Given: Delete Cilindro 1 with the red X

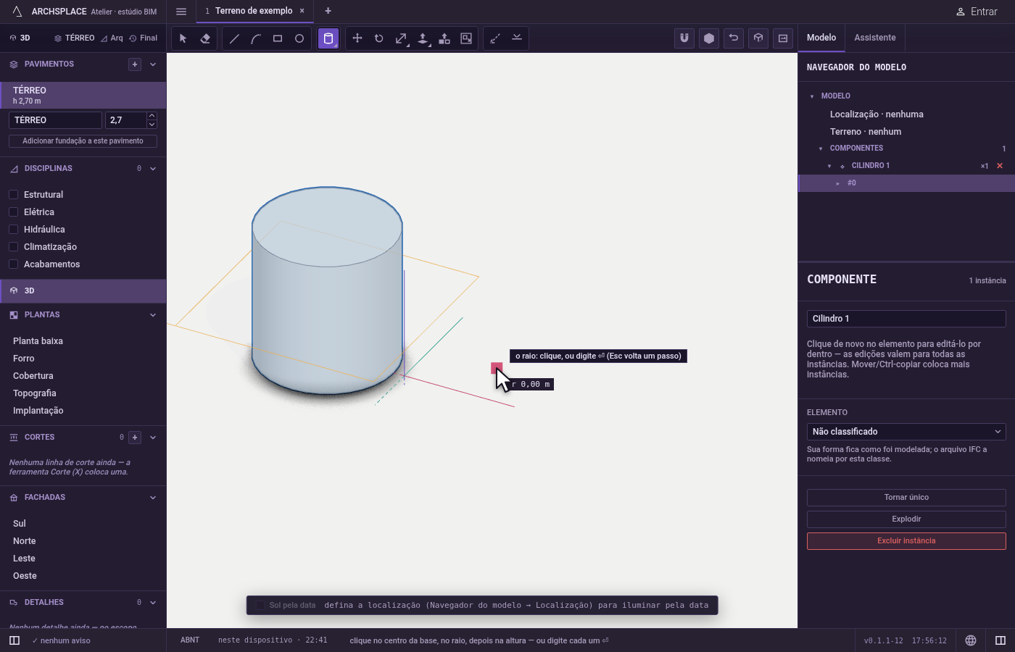Looking at the screenshot, I should click(x=1000, y=166).
